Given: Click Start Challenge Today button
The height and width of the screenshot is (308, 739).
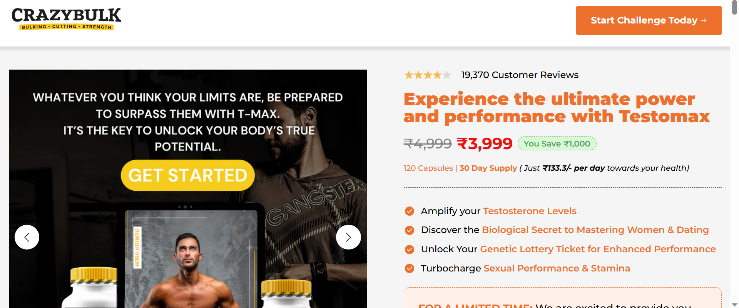Looking at the screenshot, I should point(649,20).
